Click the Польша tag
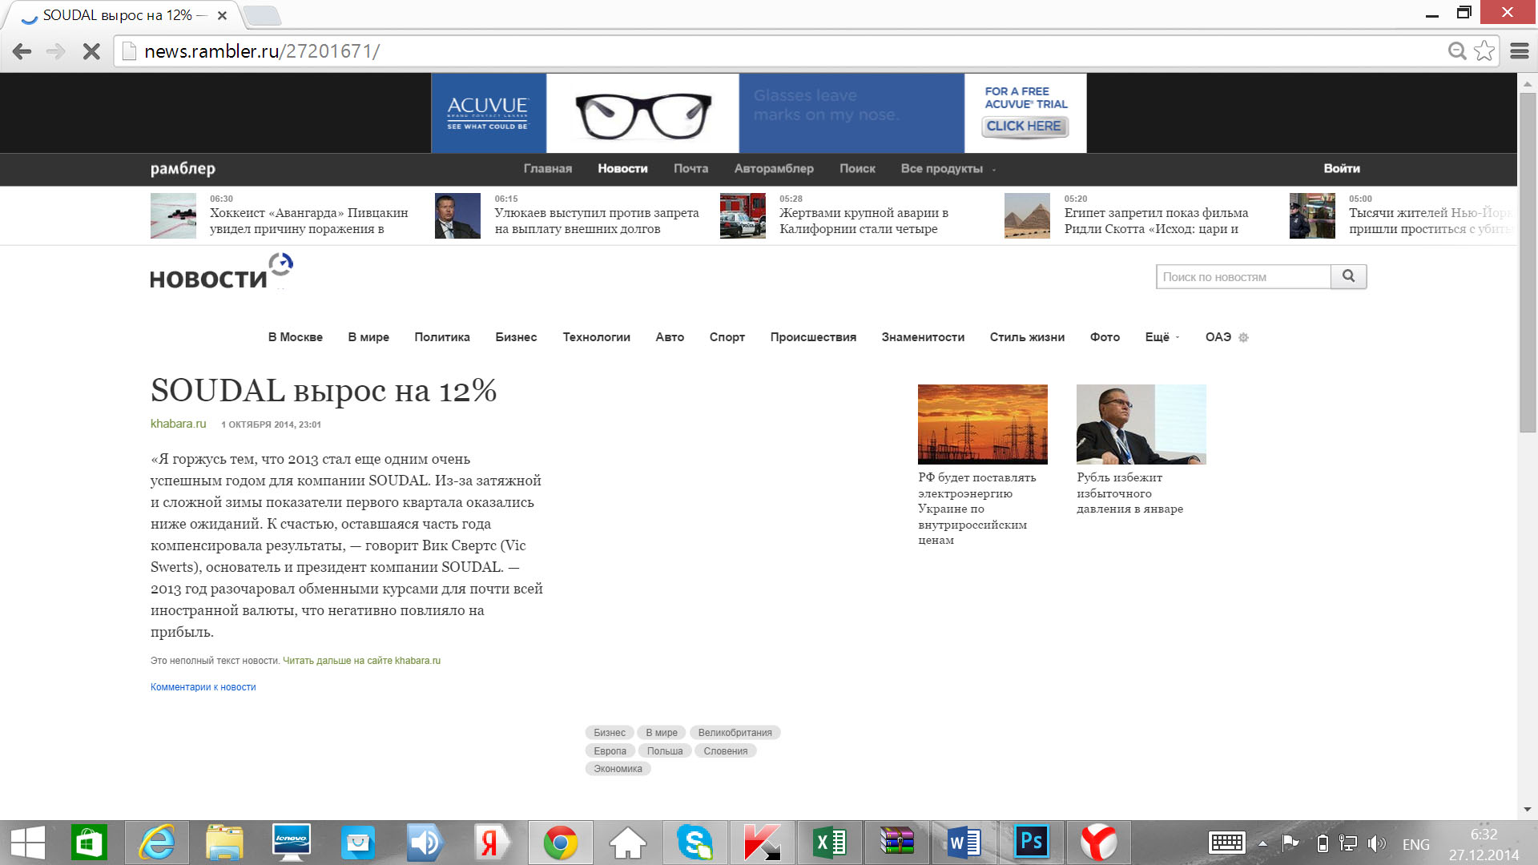Screen dimensions: 1538x865 (x=665, y=751)
